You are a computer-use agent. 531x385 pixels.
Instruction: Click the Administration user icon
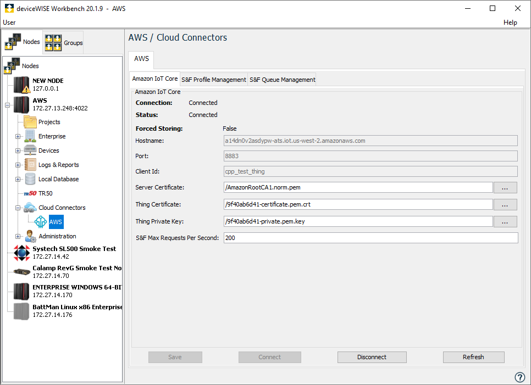[30, 236]
